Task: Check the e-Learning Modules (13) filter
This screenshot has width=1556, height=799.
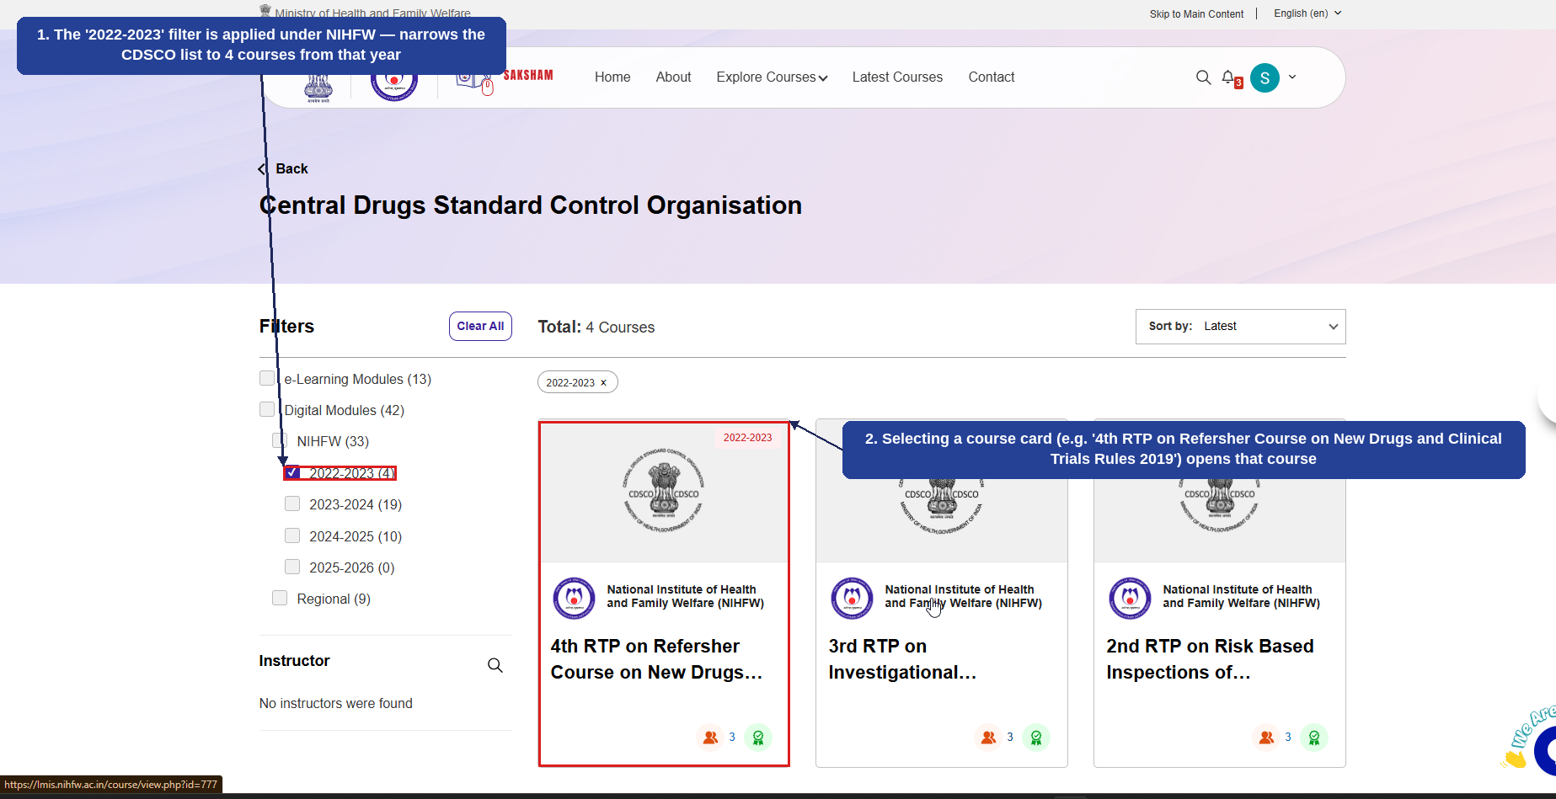Action: [267, 379]
